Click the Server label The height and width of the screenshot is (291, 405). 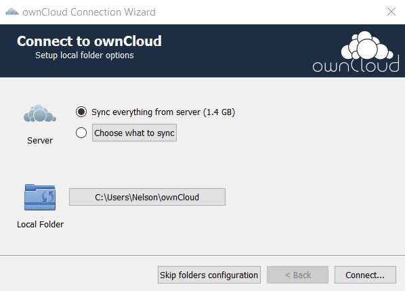(x=40, y=141)
